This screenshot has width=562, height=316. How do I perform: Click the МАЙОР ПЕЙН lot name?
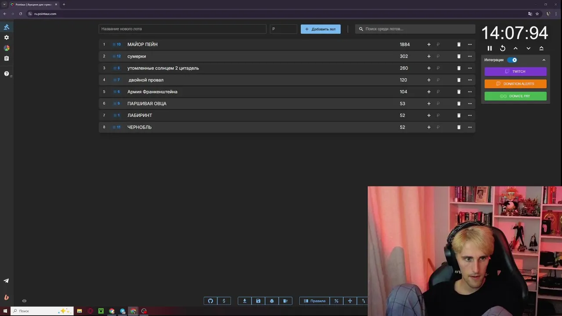[x=142, y=44]
